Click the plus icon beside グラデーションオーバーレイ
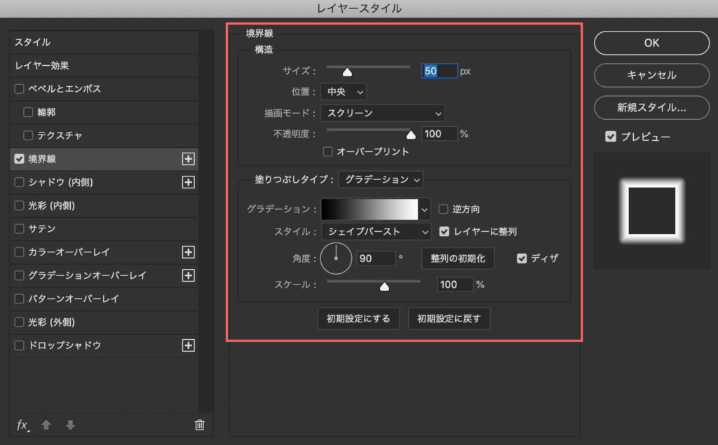 [188, 275]
